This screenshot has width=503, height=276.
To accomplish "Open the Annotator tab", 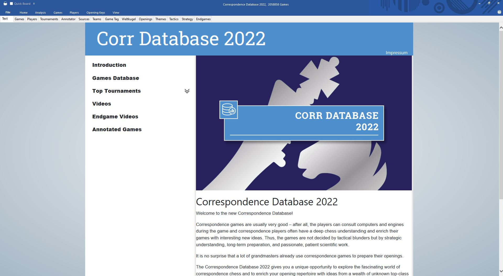I will pos(68,19).
